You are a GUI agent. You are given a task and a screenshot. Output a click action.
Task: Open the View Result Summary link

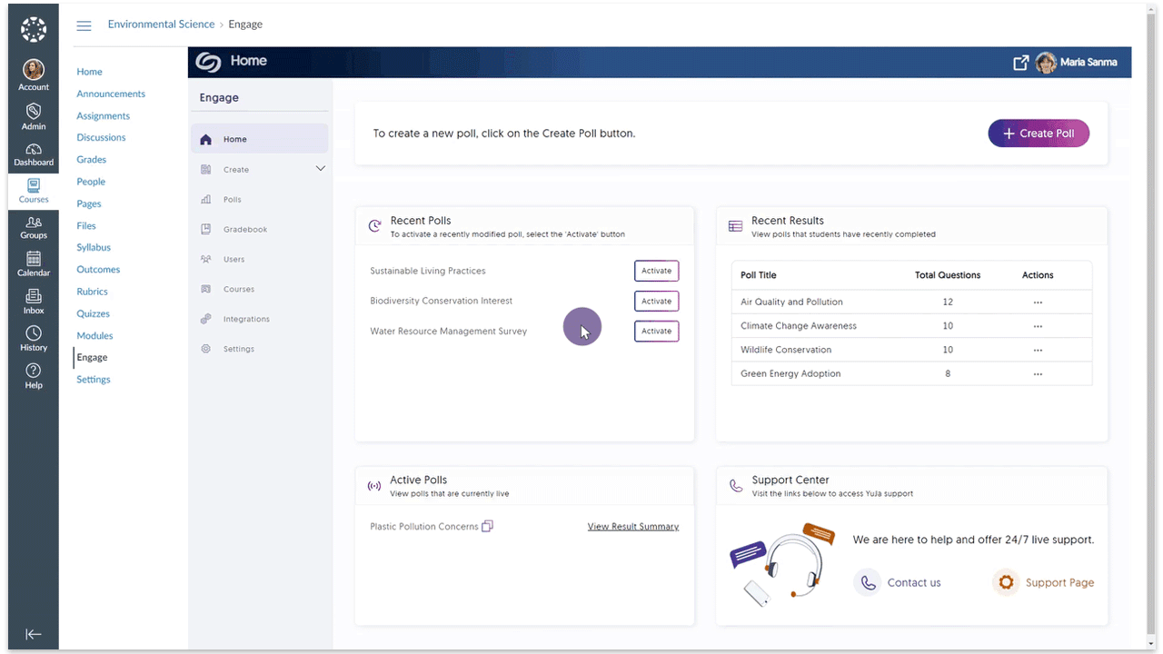pos(632,527)
